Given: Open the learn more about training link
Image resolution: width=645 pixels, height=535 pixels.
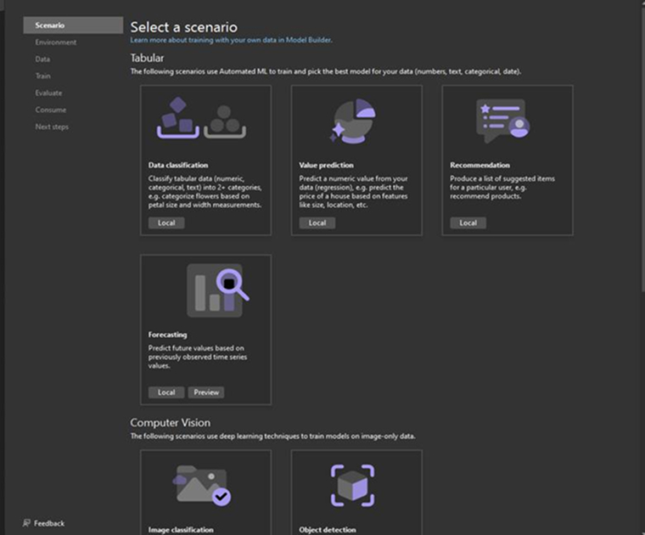Looking at the screenshot, I should (x=231, y=40).
